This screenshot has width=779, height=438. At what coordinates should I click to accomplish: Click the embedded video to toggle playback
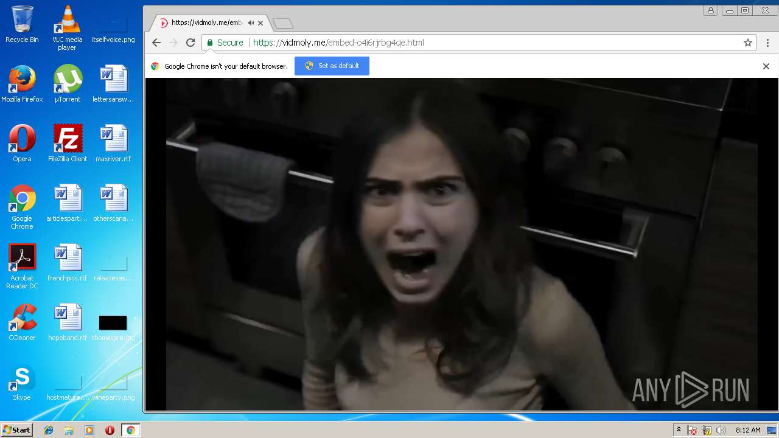pyautogui.click(x=462, y=244)
